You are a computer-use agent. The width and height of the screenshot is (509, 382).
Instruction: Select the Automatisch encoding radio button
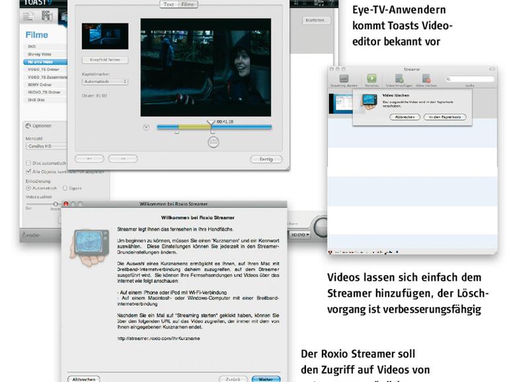[x=28, y=188]
